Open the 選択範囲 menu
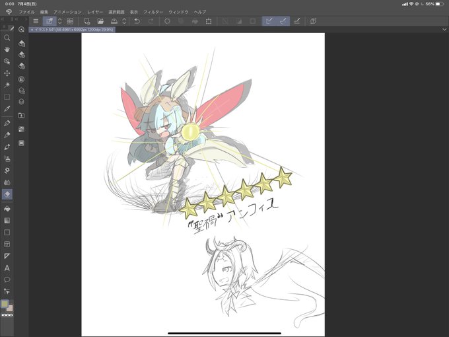 (116, 12)
